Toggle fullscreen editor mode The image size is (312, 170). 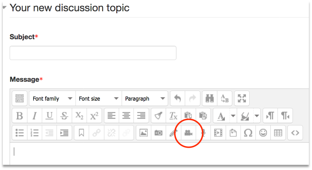click(x=242, y=99)
